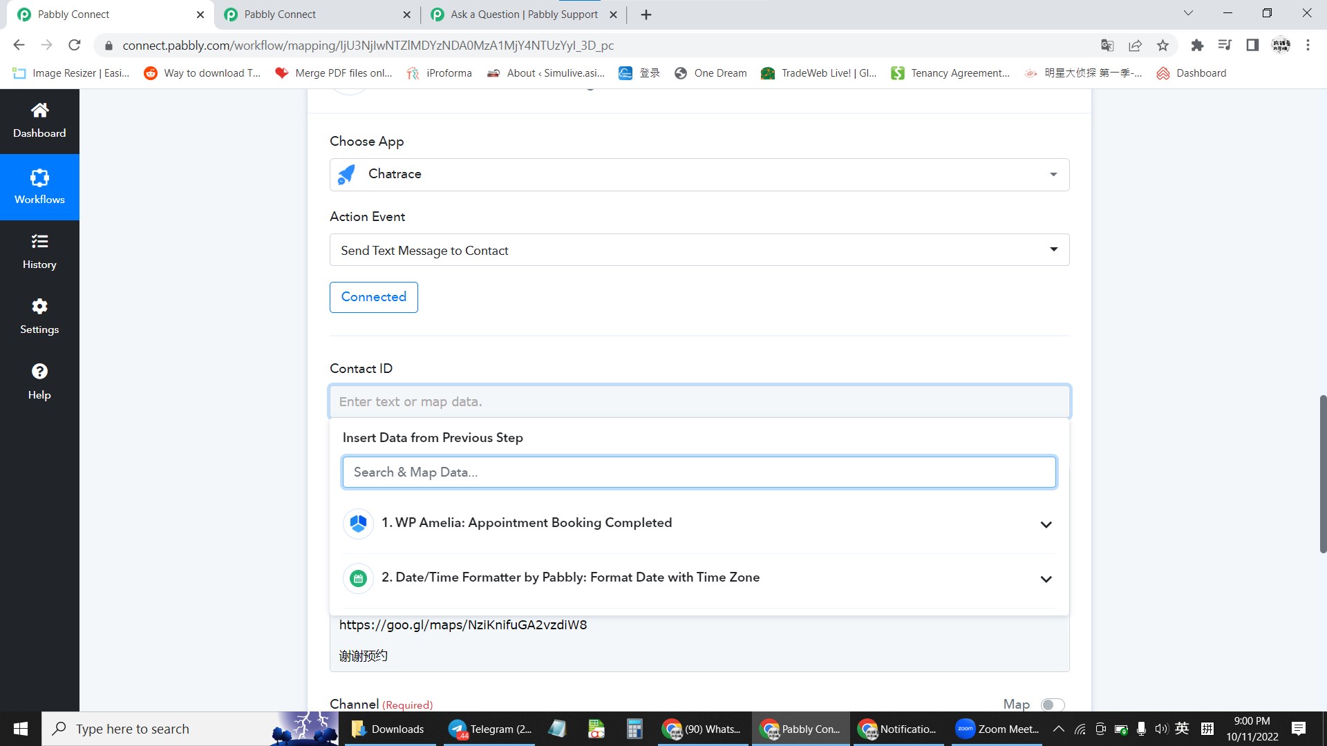Open the calculator taskbar icon

(634, 729)
